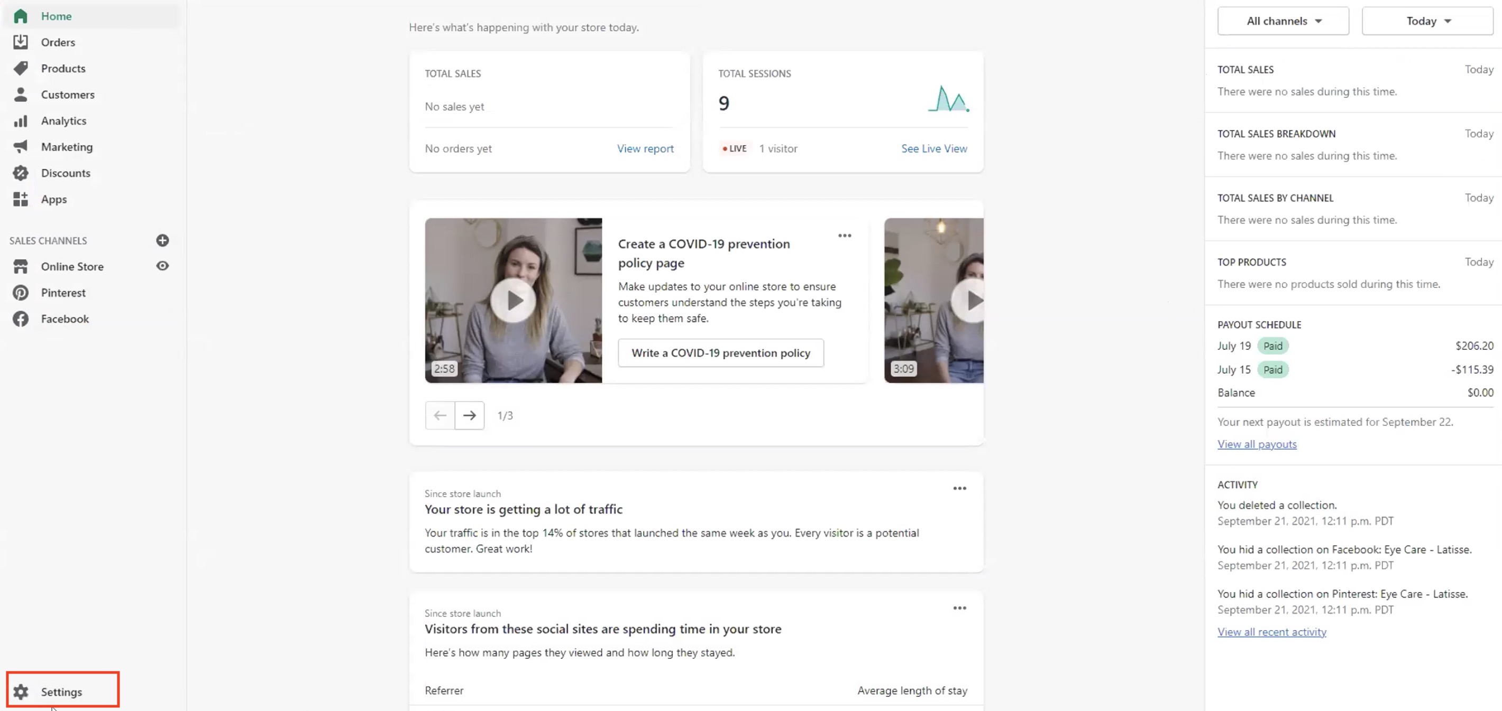Click the Settings gear icon
Screen dimensions: 1502x711
point(21,691)
